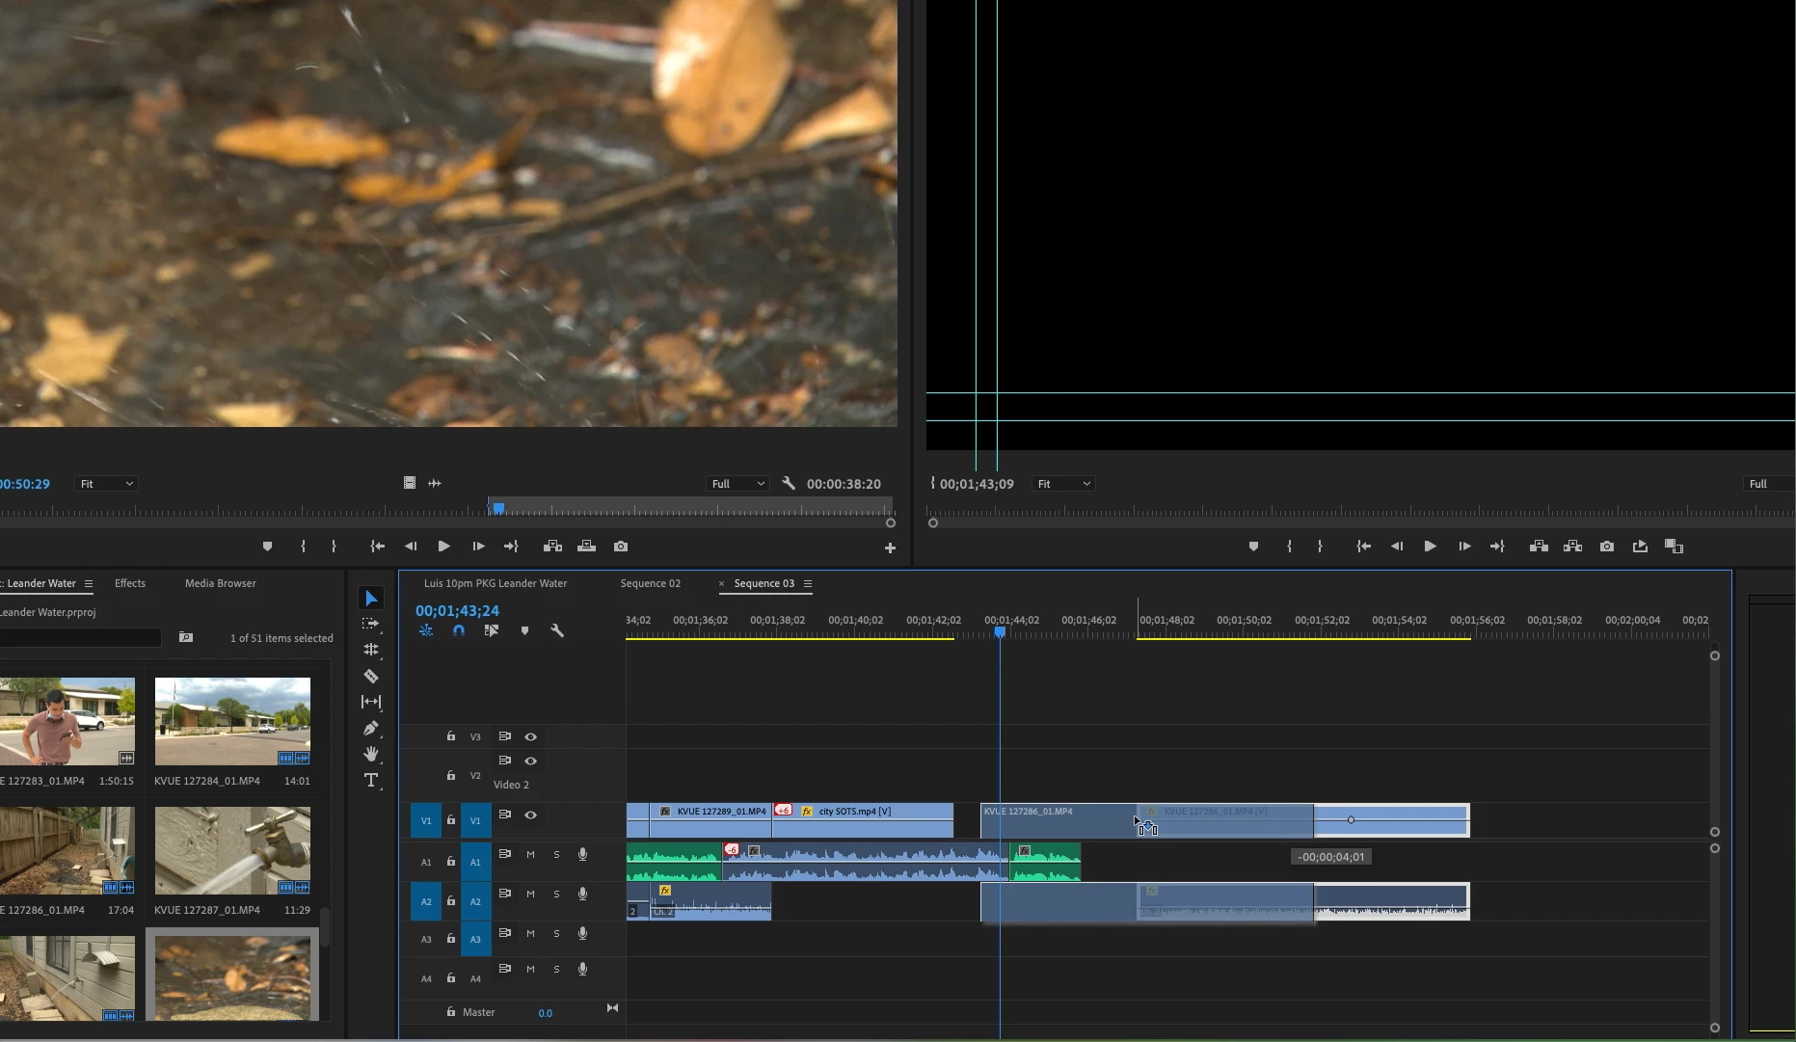Viewport: 1796px width, 1042px height.
Task: Export frame from Source monitor
Action: tap(621, 547)
